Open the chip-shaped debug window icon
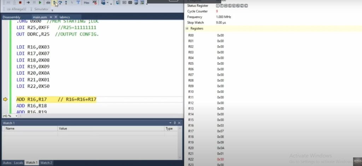Screen dimensions: 362x166 click(130, 2)
